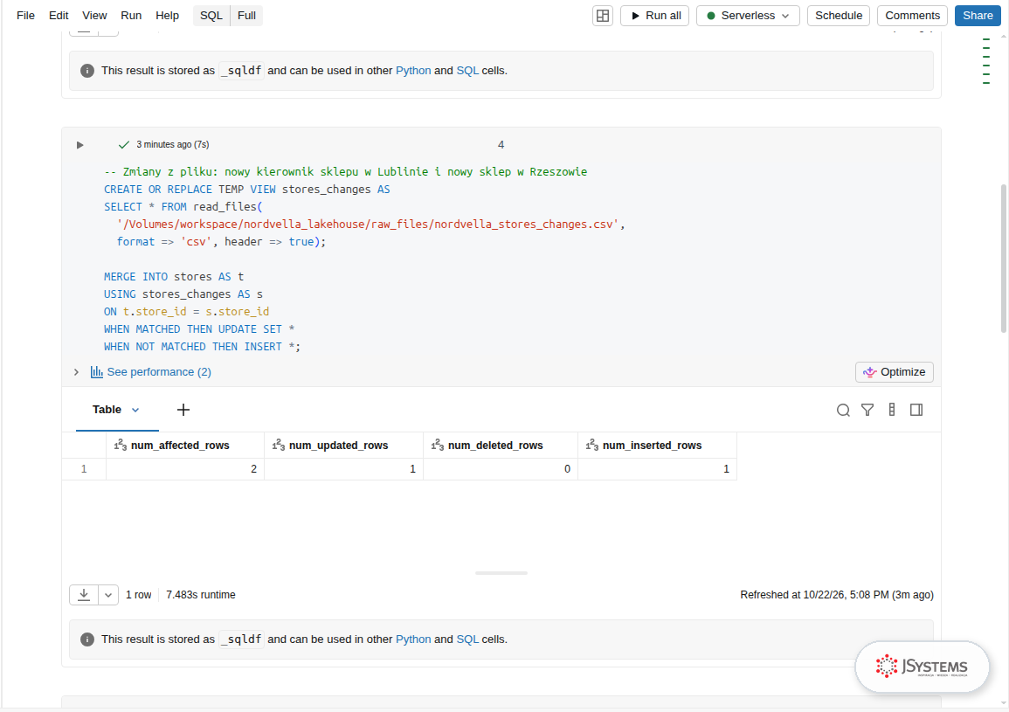Open the Serverless compute dropdown
This screenshot has height=712, width=1009.
pos(748,16)
